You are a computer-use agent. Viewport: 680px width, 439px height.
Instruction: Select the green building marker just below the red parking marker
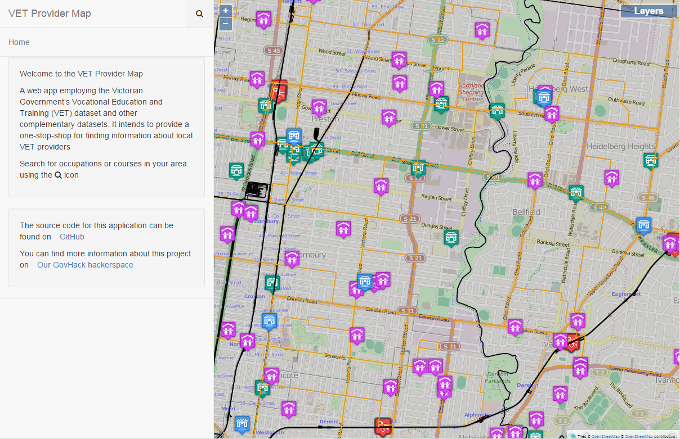[265, 106]
